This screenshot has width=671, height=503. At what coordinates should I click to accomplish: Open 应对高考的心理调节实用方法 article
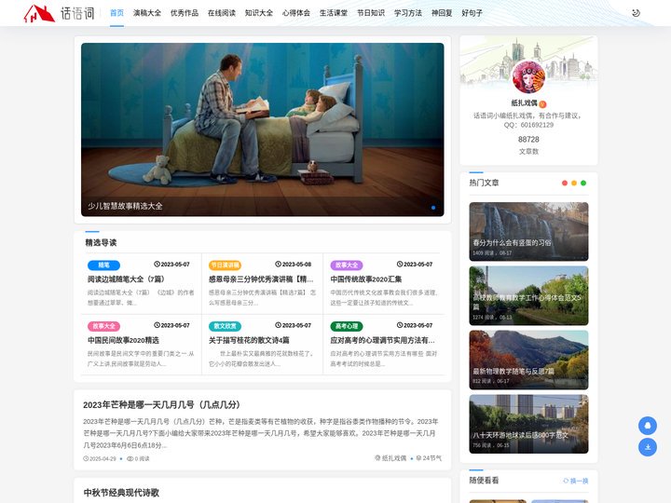[x=383, y=341]
